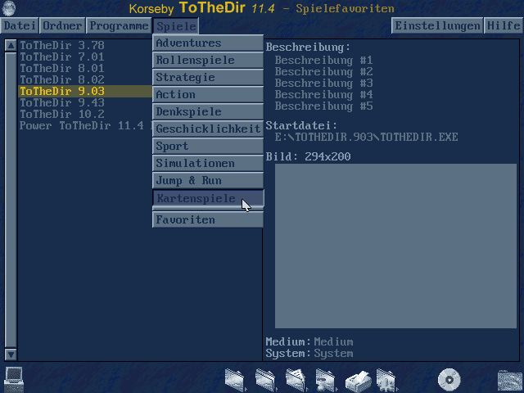Select highlighted entry ToTheDir 9.03
The height and width of the screenshot is (393, 524).
(x=85, y=91)
